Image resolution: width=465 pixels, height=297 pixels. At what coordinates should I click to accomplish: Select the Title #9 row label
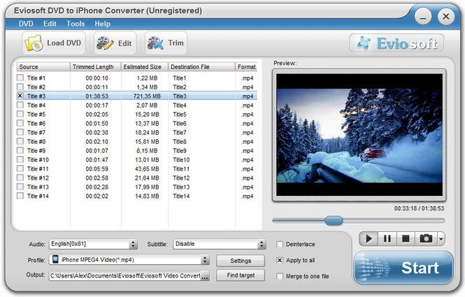[x=36, y=150]
